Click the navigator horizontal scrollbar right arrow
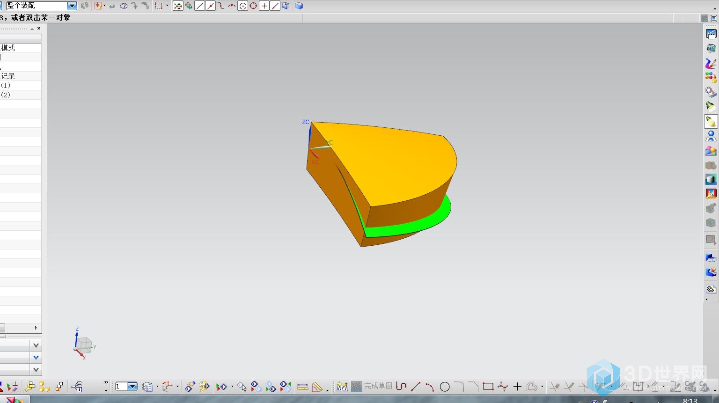The width and height of the screenshot is (719, 403). coord(36,328)
